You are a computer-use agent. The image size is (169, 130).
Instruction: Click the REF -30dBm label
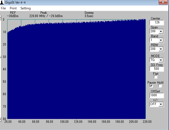(13, 14)
